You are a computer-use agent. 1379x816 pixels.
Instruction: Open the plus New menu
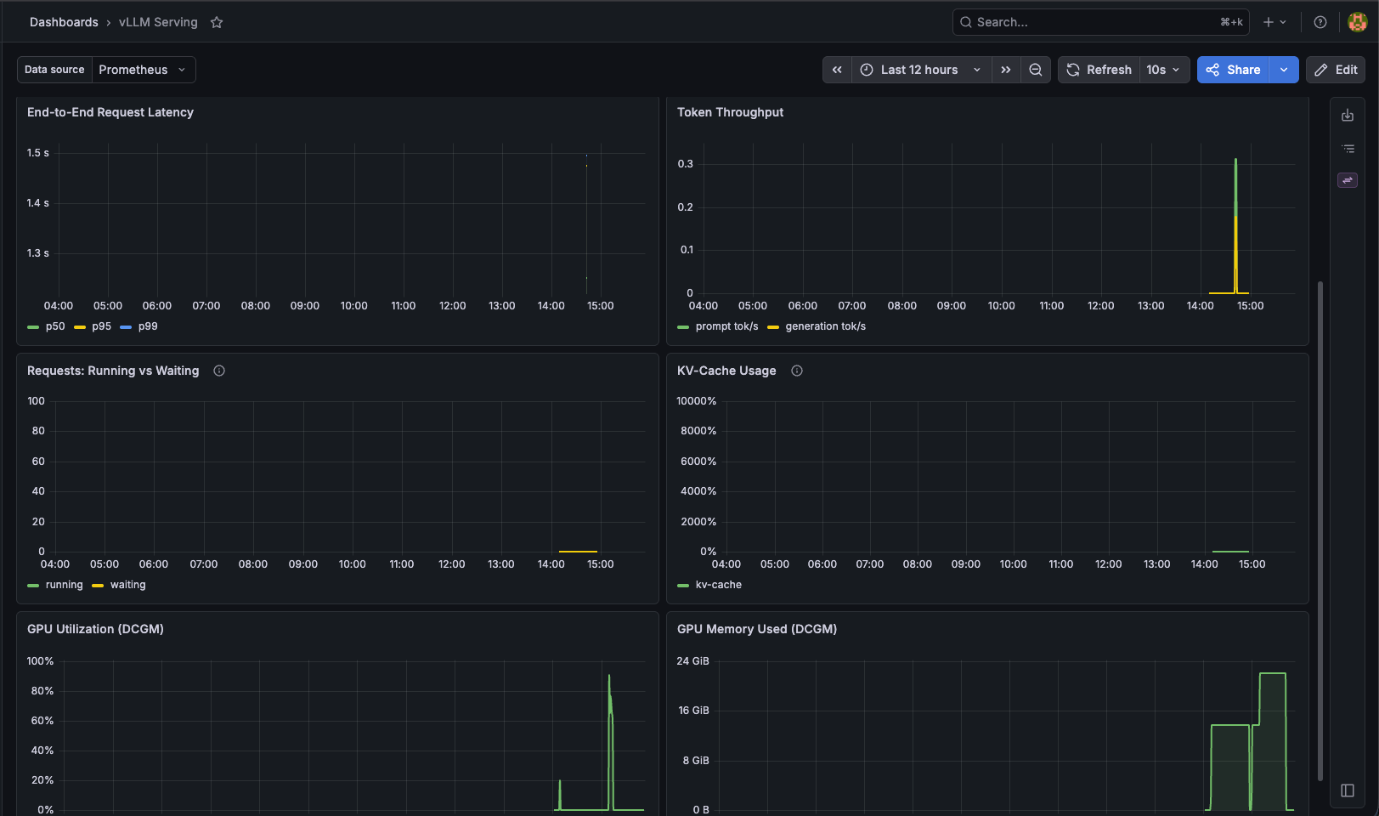tap(1274, 22)
